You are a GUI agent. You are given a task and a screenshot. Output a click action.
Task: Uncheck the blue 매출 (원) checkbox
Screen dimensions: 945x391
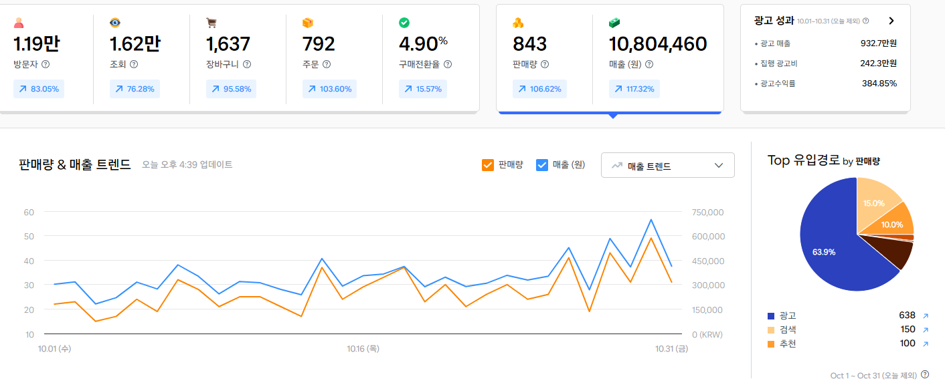pos(542,165)
